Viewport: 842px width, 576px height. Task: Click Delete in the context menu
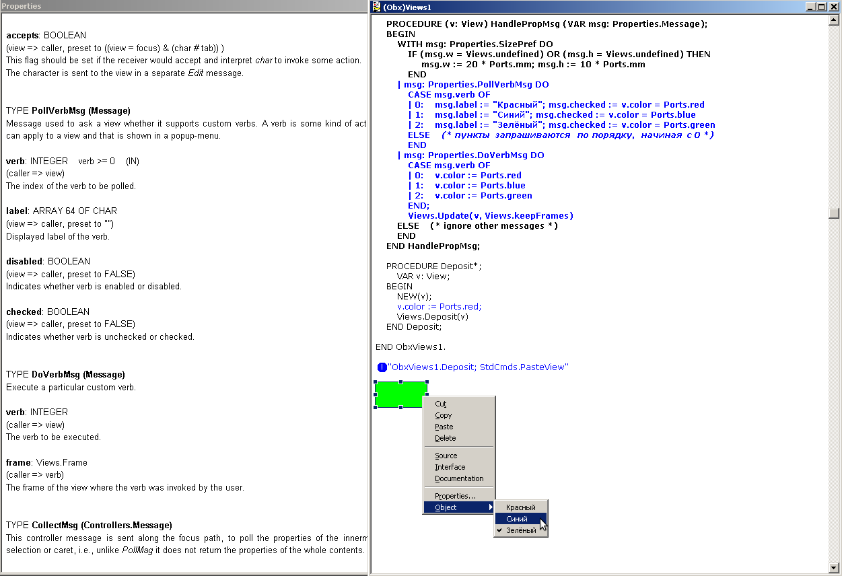pyautogui.click(x=446, y=438)
